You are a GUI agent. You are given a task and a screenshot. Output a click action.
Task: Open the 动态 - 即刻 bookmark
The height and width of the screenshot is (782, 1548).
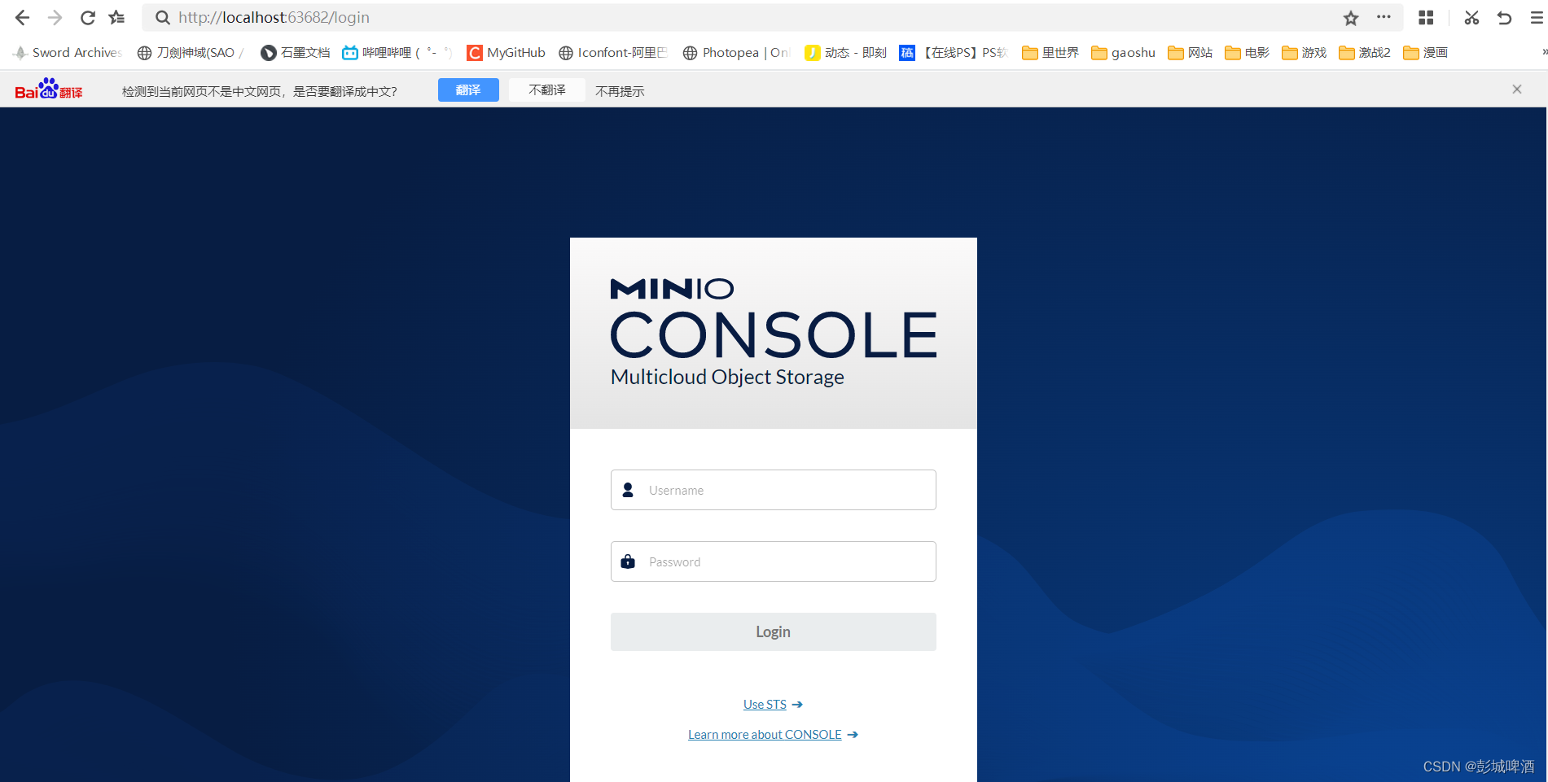[x=845, y=52]
